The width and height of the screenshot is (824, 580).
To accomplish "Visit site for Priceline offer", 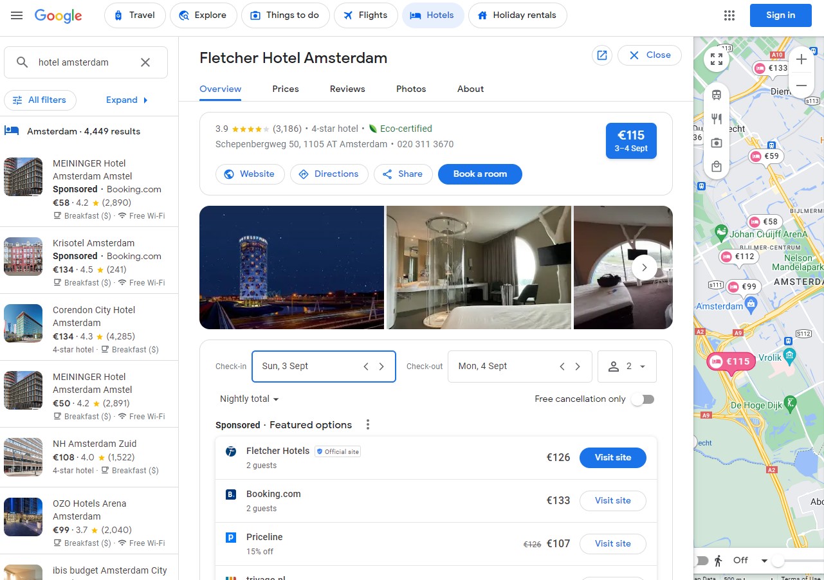I will [613, 544].
